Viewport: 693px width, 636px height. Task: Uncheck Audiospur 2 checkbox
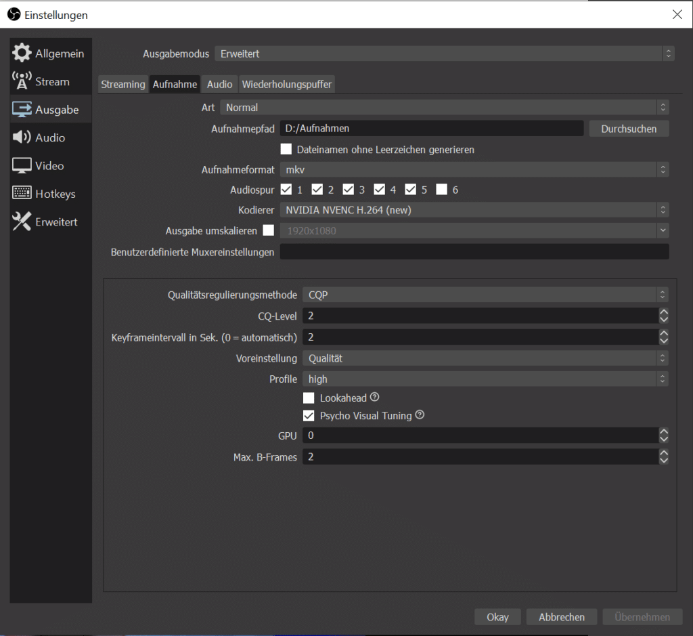point(317,189)
